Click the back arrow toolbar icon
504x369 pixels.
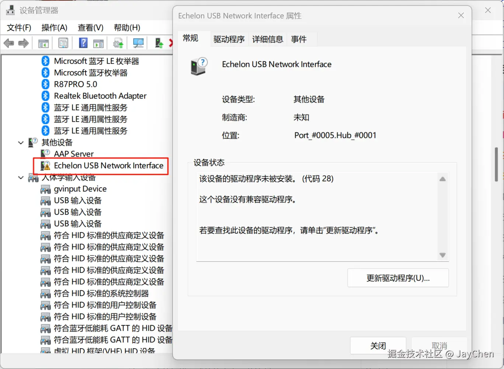click(x=8, y=43)
